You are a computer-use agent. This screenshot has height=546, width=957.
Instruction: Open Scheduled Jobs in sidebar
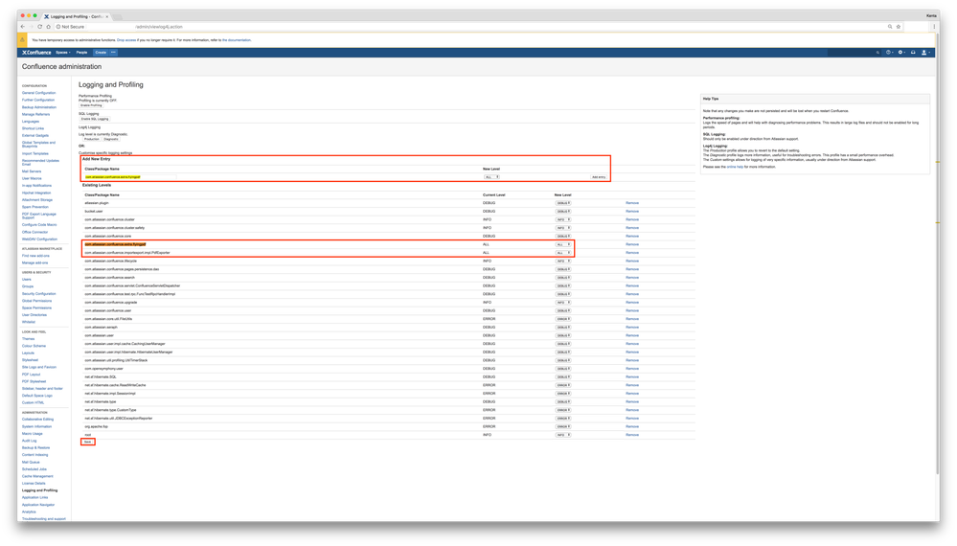[34, 469]
